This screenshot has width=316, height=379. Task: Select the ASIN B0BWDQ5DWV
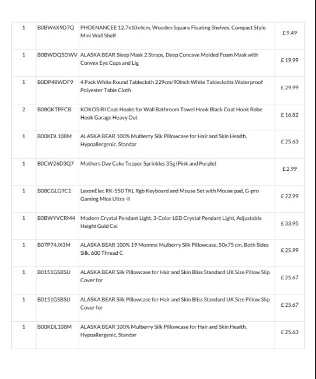pos(57,55)
